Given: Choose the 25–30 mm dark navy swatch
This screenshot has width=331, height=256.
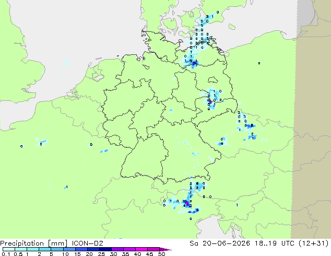Looking at the screenshot, I should (x=105, y=249).
